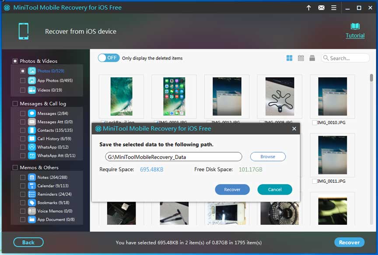This screenshot has height=255, width=378.
Task: Check the IMG_0010.JPG checkbox
Action: coord(315,122)
